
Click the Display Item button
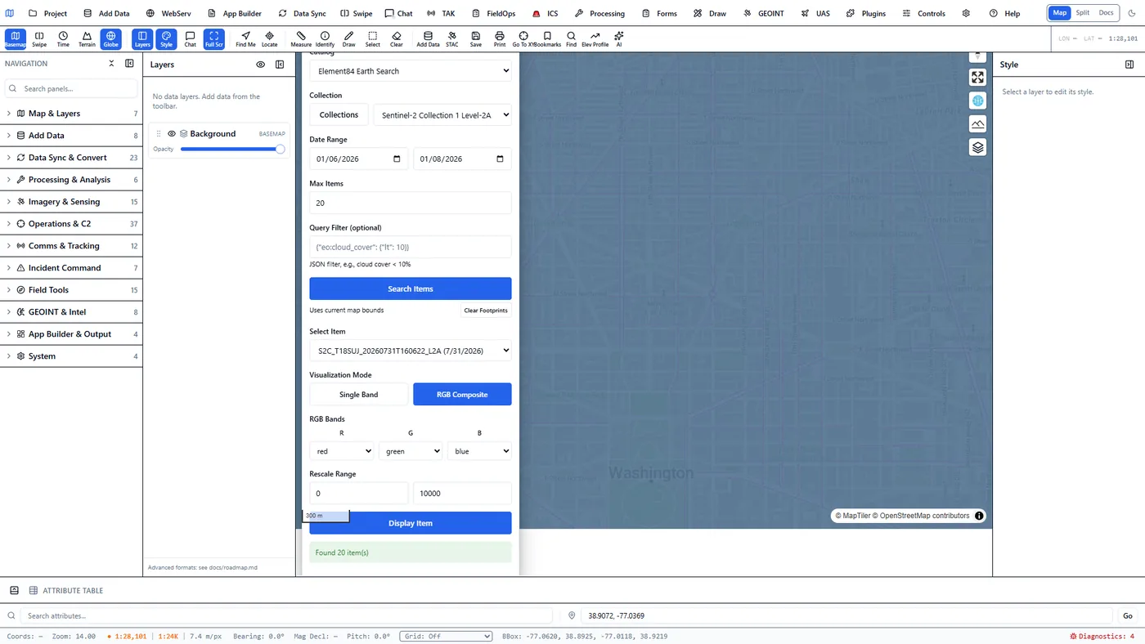pos(411,523)
